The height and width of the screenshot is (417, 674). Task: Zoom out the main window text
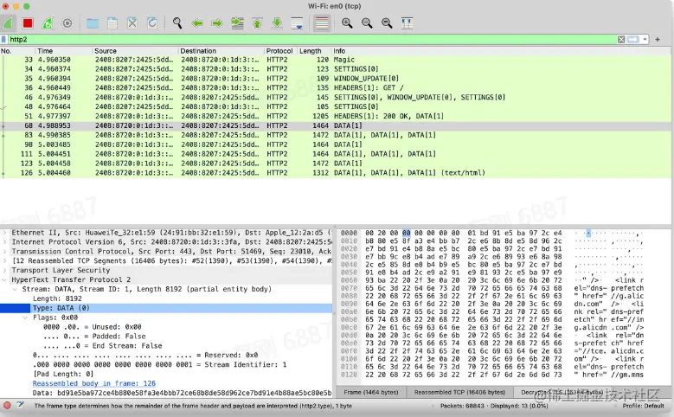click(x=367, y=22)
